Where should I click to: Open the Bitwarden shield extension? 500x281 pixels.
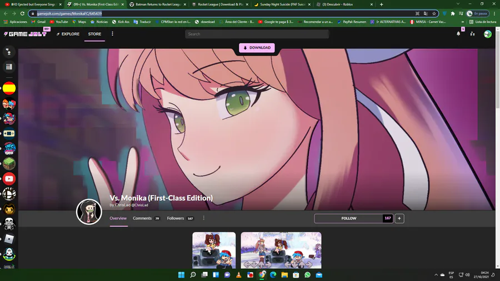[444, 13]
